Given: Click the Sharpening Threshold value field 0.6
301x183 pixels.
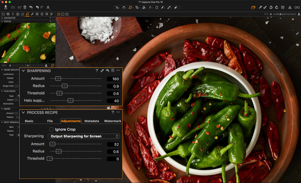Looking at the screenshot, I should coord(113,93).
